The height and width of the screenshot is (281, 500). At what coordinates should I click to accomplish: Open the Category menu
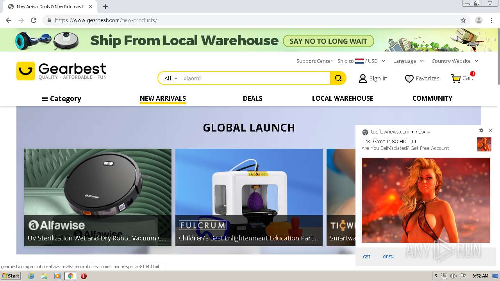click(x=61, y=99)
